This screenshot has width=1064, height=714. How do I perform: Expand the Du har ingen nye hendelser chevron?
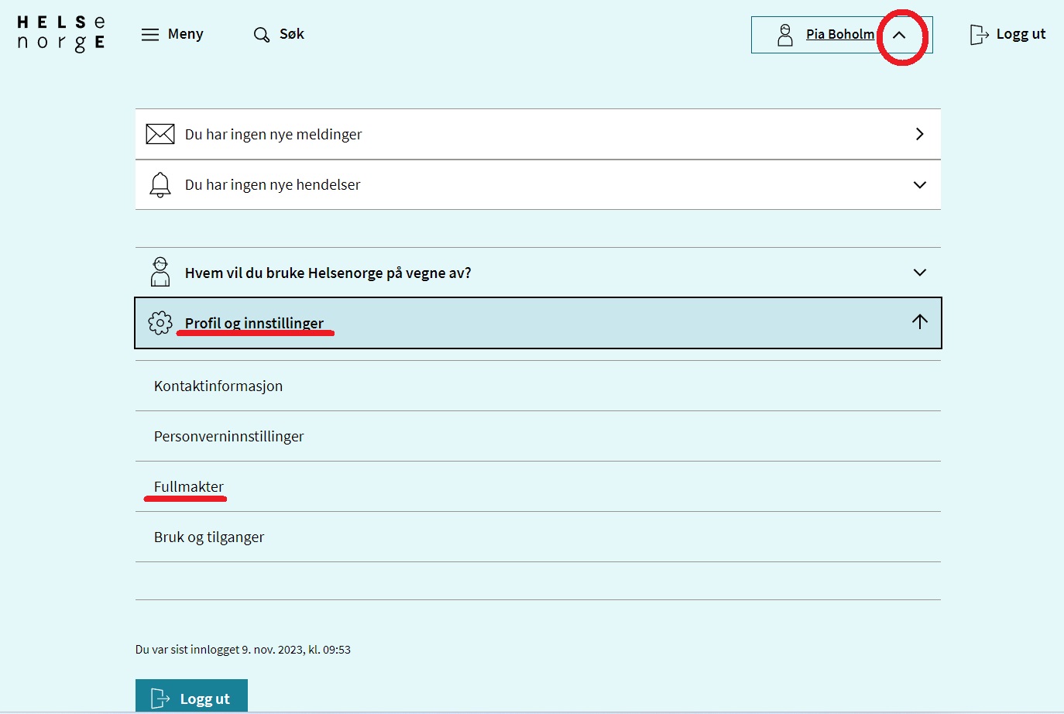[x=919, y=185]
